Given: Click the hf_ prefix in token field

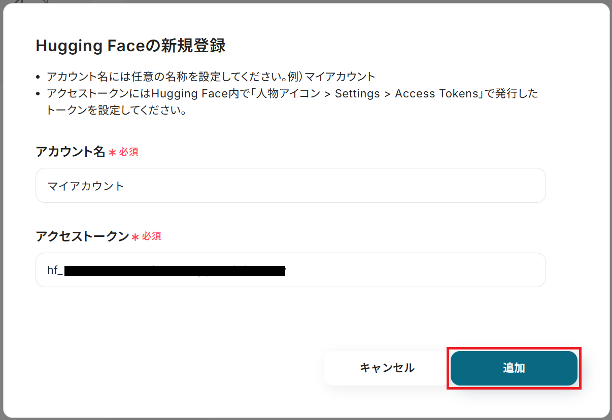Looking at the screenshot, I should pos(55,270).
